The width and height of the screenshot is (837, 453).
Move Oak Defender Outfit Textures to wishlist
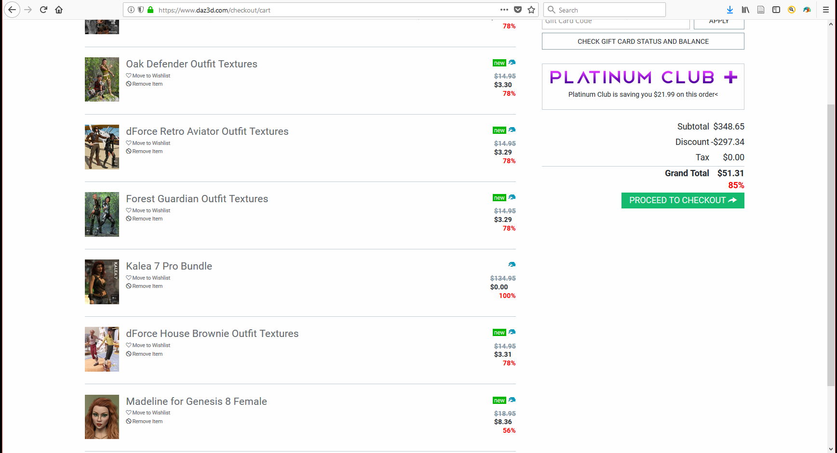[x=151, y=76]
